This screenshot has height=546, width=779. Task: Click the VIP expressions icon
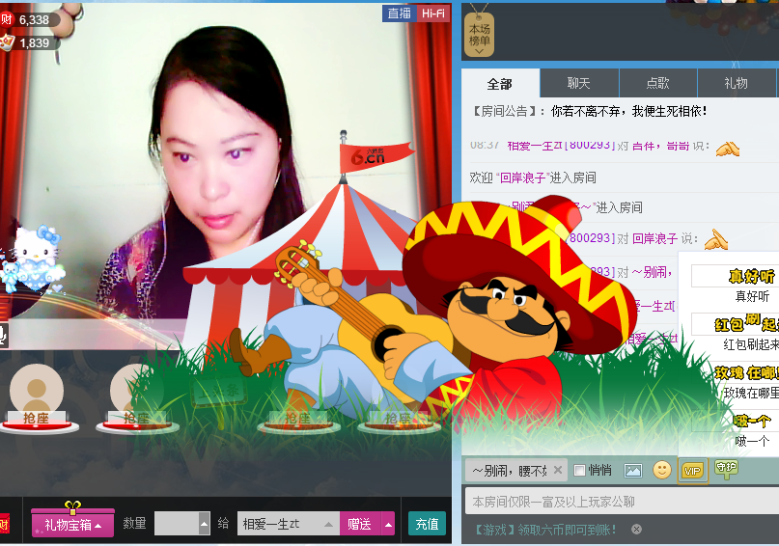pos(692,471)
